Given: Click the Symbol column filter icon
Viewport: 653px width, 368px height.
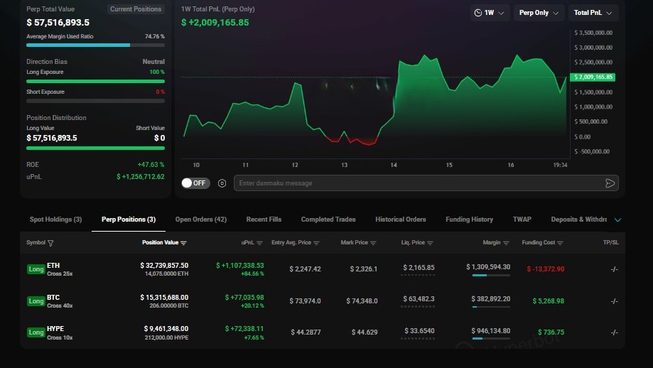Looking at the screenshot, I should point(50,243).
